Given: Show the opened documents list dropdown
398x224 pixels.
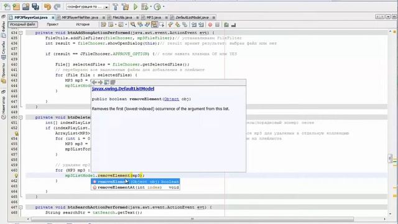Looking at the screenshot, I should click(388, 17).
